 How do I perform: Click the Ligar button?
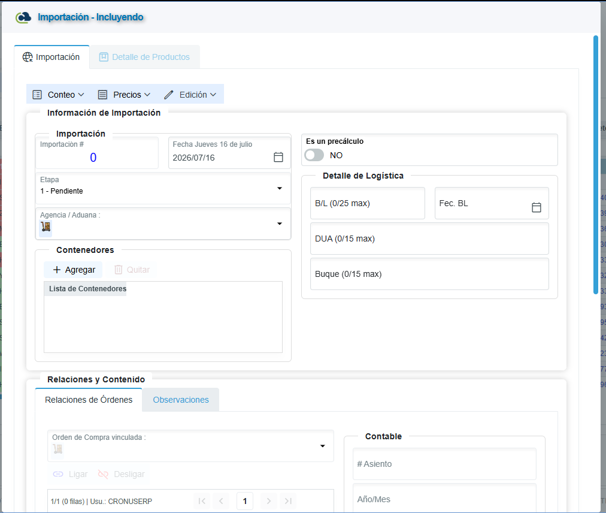point(70,474)
